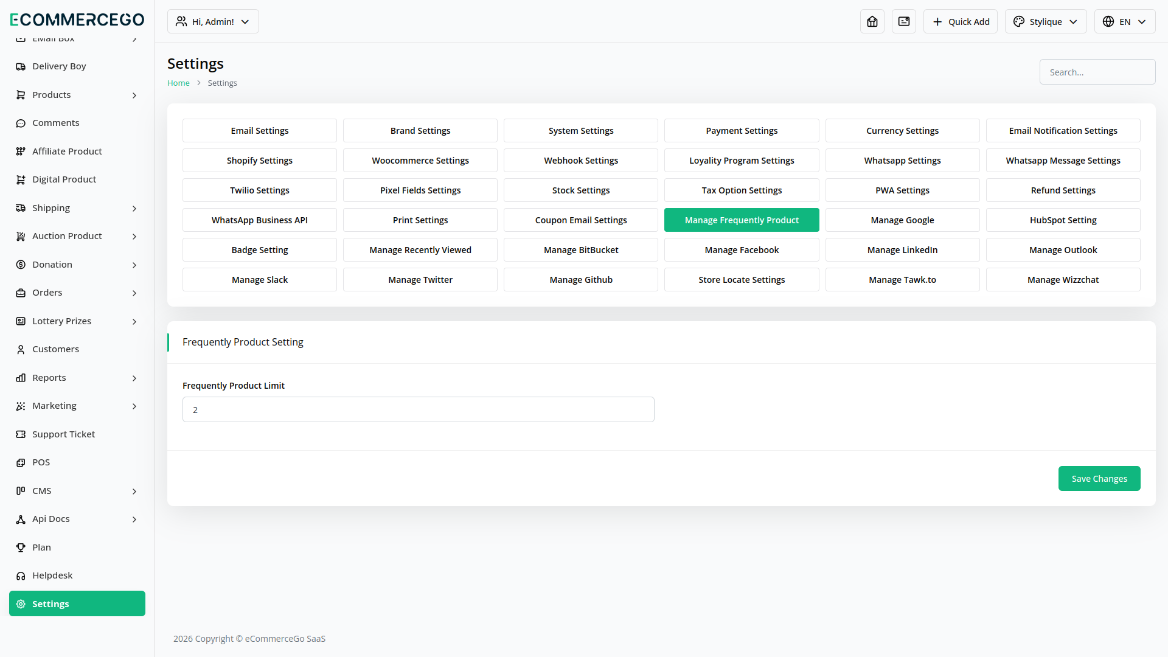The height and width of the screenshot is (657, 1168).
Task: Open the EN language dropdown
Action: point(1125,21)
